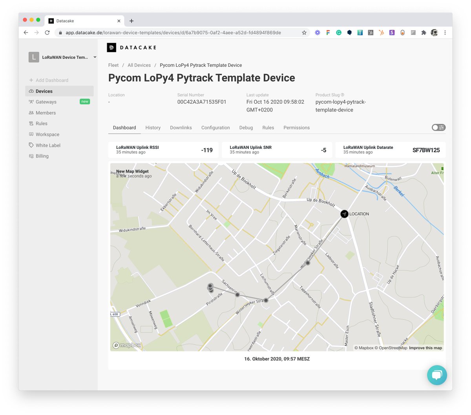
Task: Open the Members page
Action: [x=45, y=113]
